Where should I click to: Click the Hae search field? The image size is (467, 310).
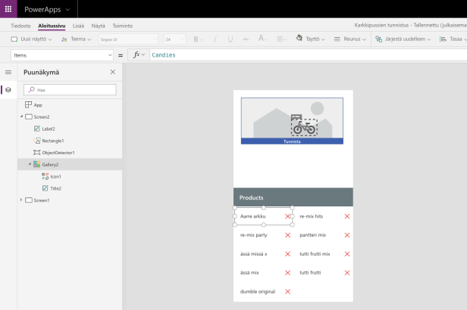(x=70, y=89)
